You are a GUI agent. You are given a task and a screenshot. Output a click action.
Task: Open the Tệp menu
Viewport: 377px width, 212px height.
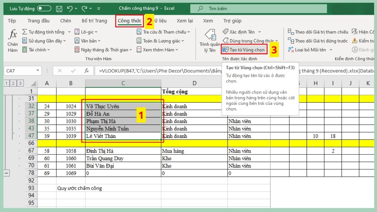click(12, 21)
